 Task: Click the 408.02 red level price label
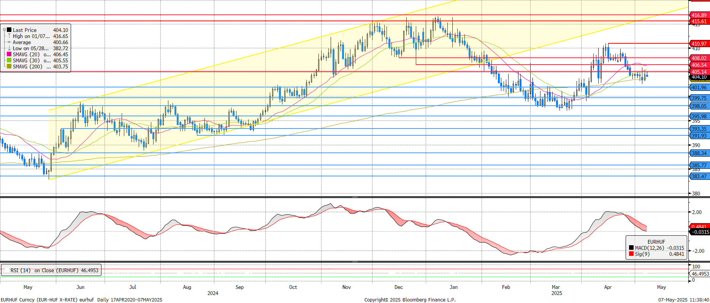click(x=699, y=58)
